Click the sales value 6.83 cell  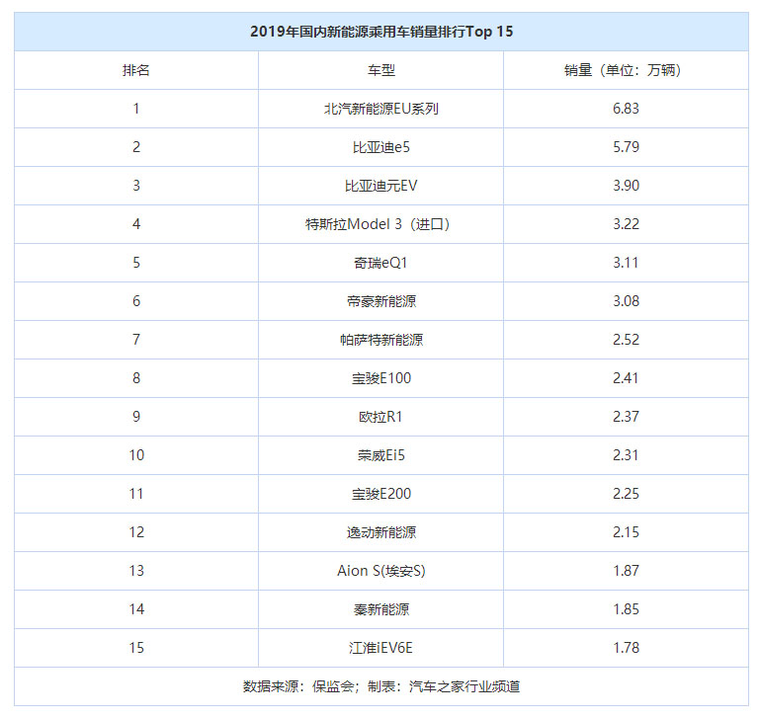tap(625, 109)
